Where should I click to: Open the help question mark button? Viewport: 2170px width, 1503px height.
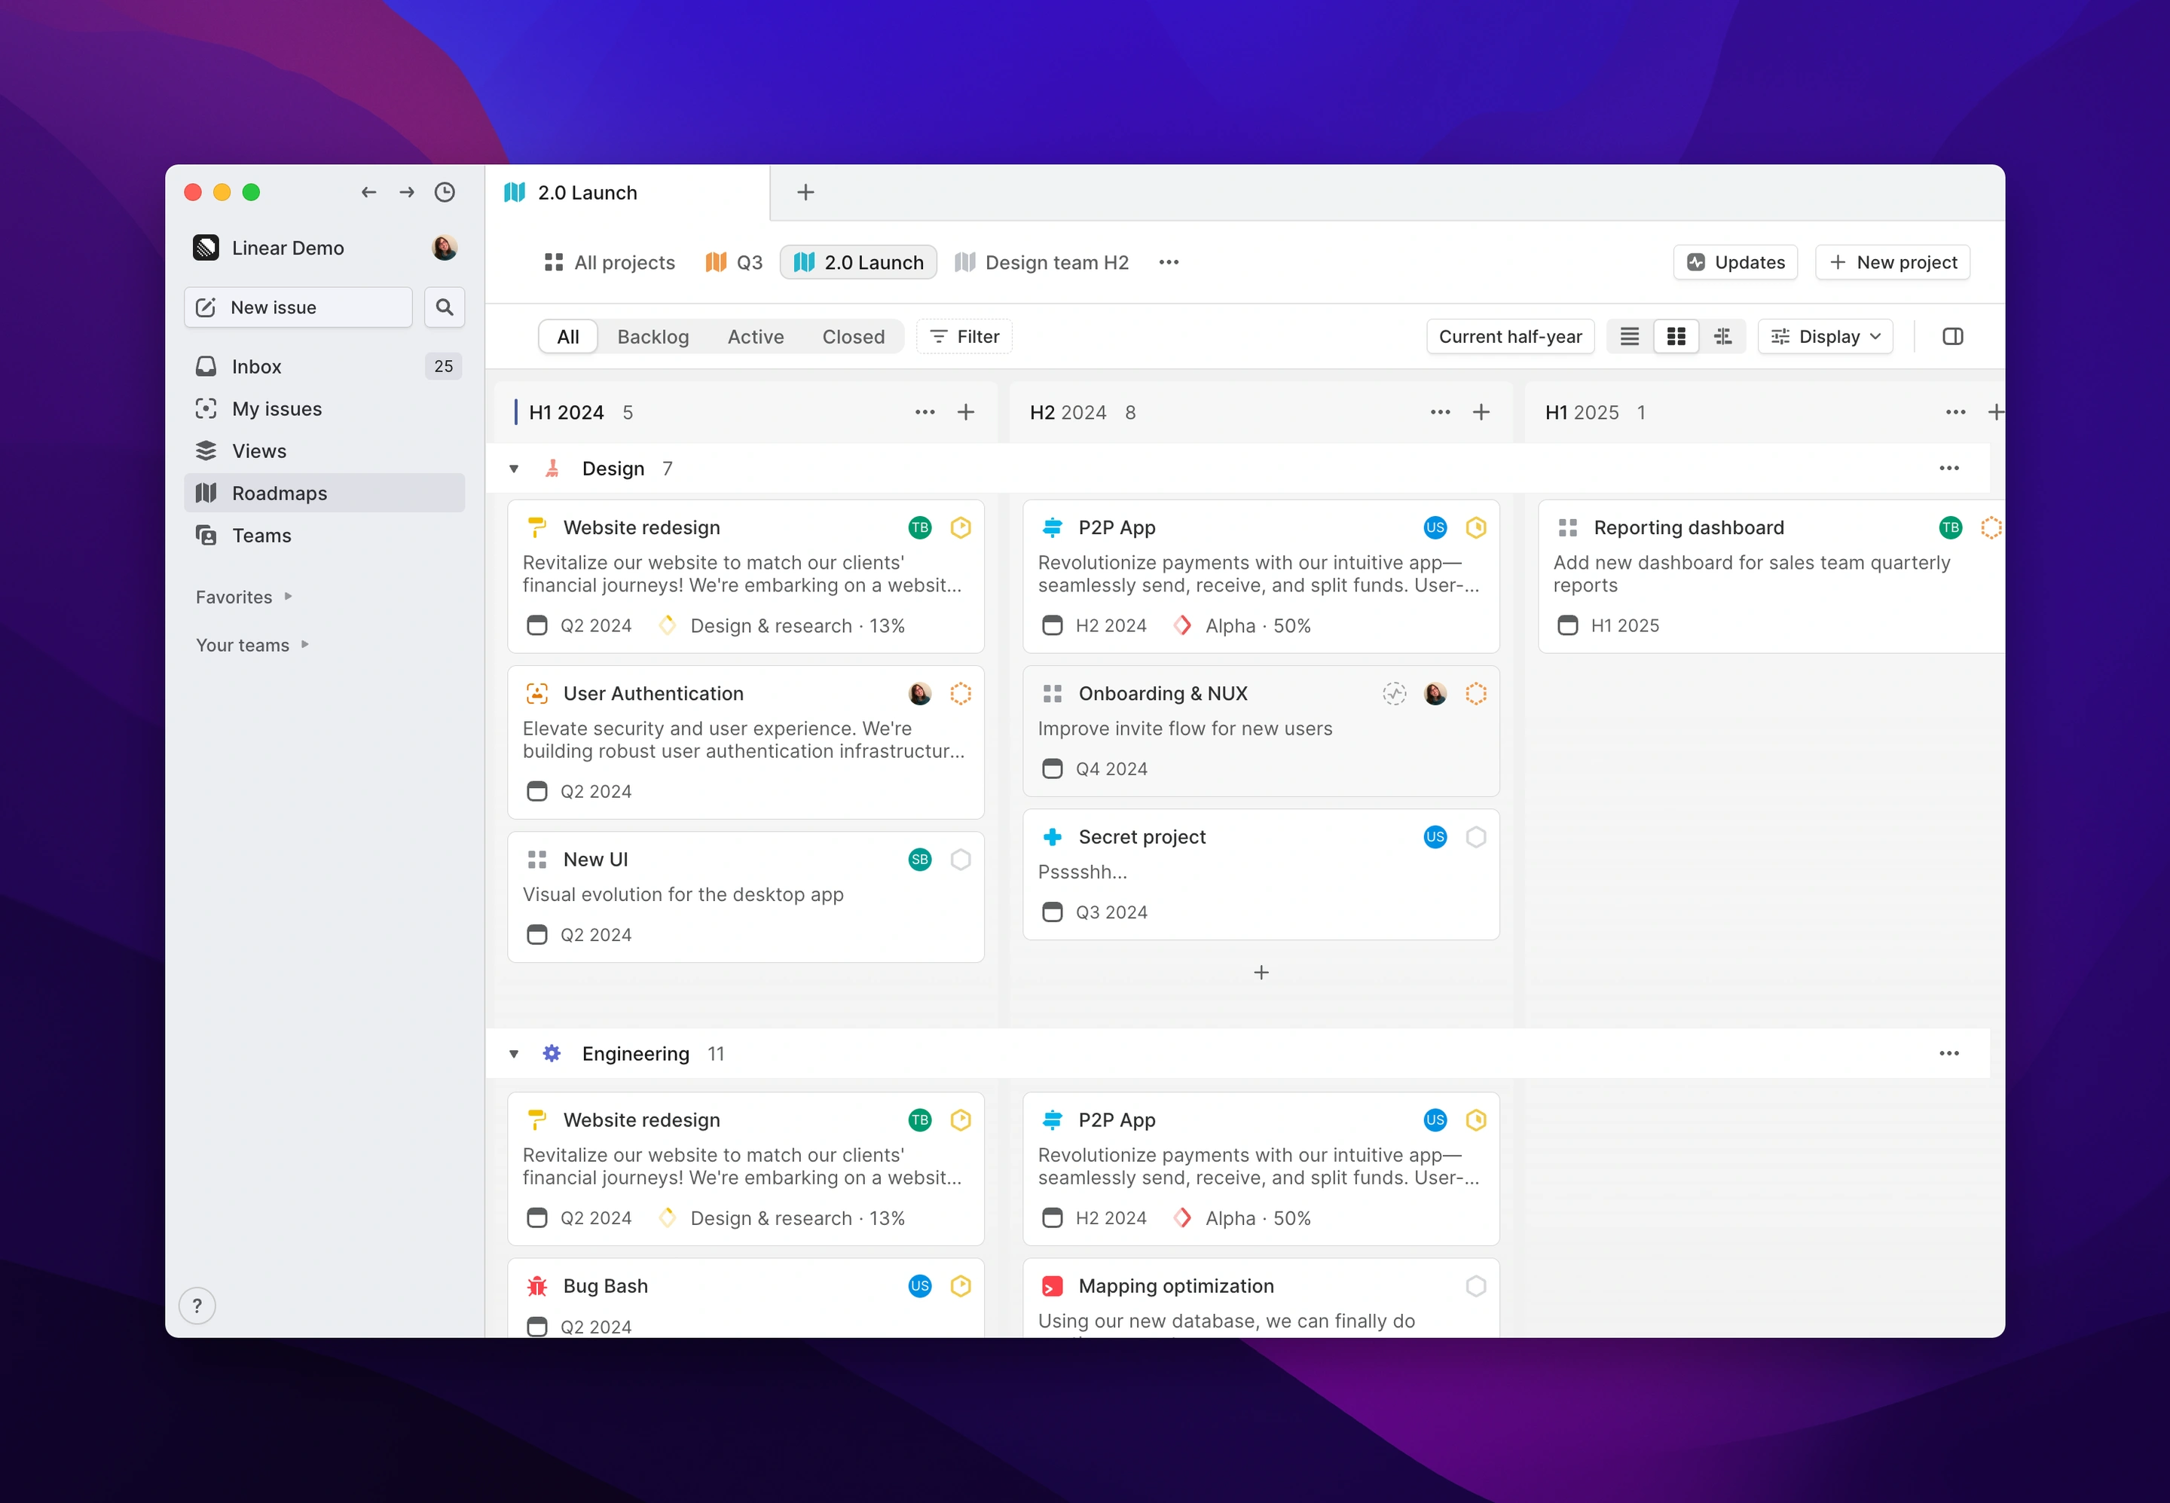pyautogui.click(x=197, y=1305)
